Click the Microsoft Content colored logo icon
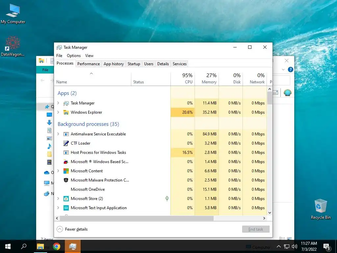This screenshot has width=337, height=253. (66, 171)
